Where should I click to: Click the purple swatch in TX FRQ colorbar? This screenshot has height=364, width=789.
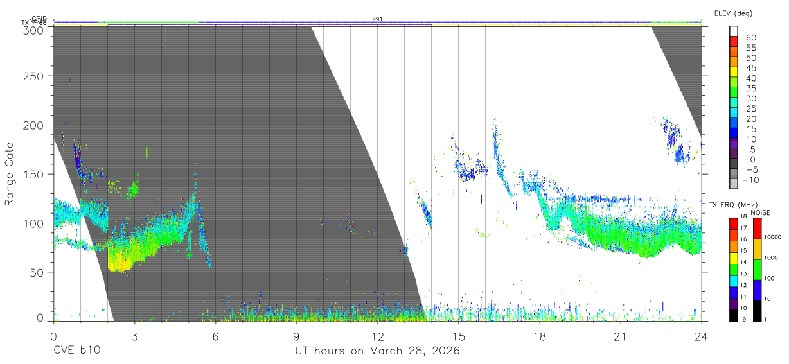click(734, 304)
